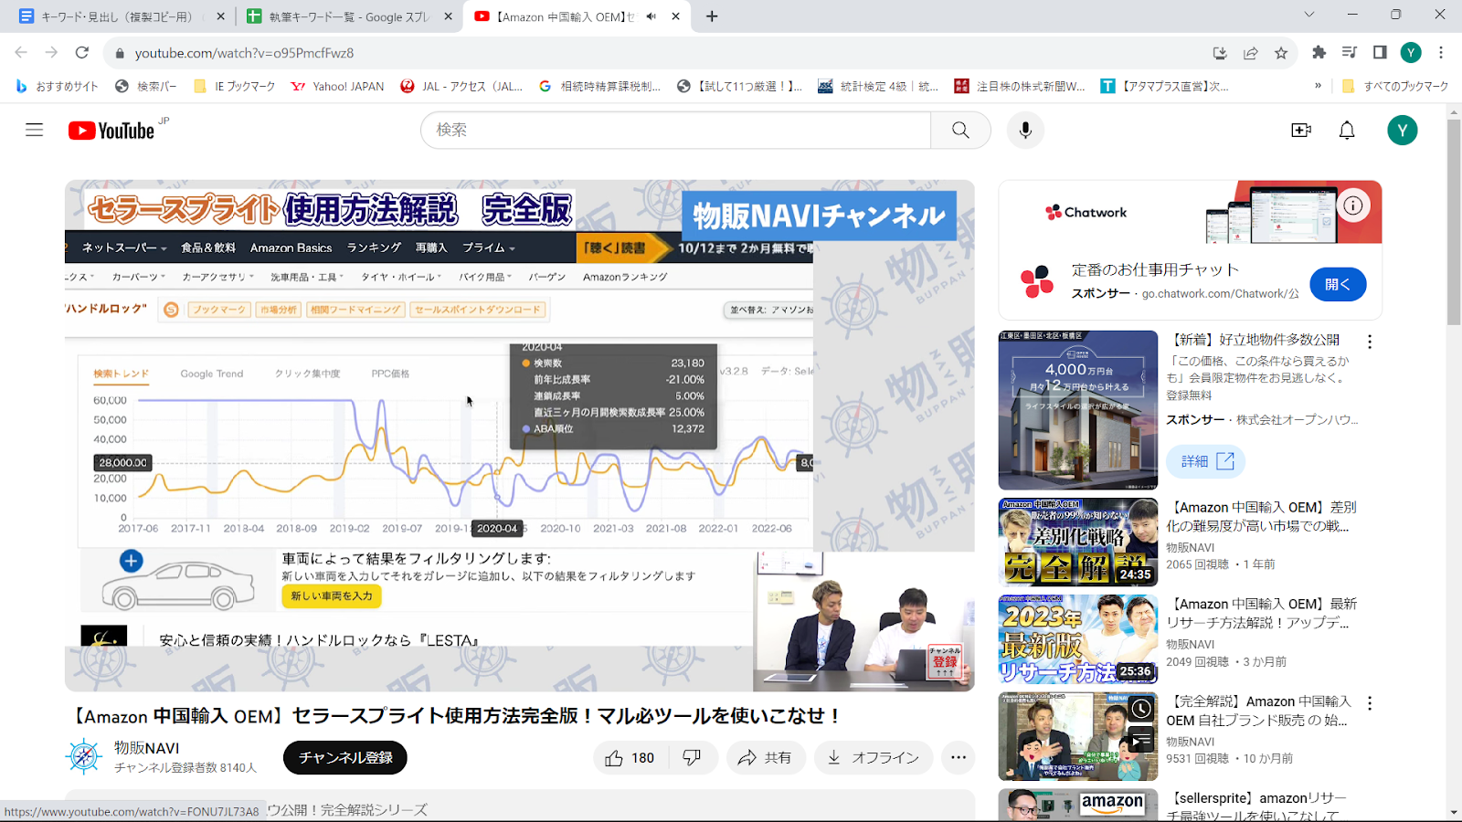Open more actions ellipsis below video

(958, 758)
